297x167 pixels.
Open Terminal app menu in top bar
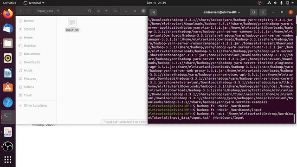point(34,3)
